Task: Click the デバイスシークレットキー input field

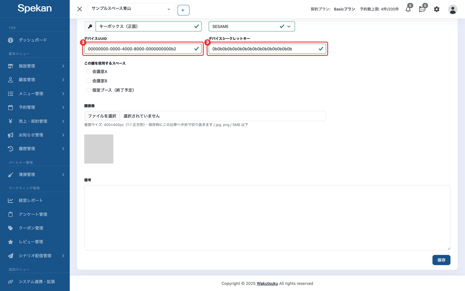Action: pos(267,49)
